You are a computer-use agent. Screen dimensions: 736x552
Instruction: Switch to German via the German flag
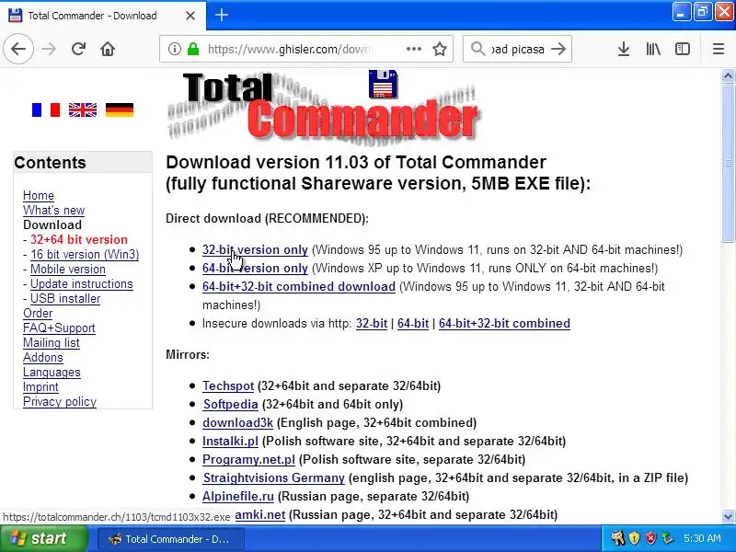click(x=120, y=109)
